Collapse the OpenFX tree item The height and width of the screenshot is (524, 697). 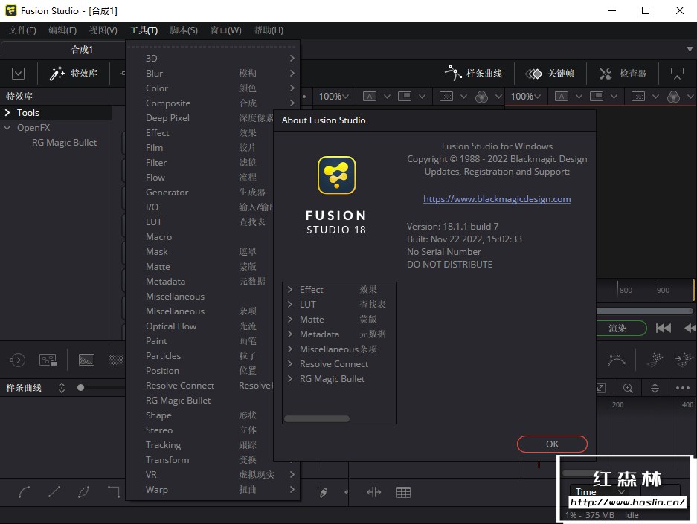point(7,128)
